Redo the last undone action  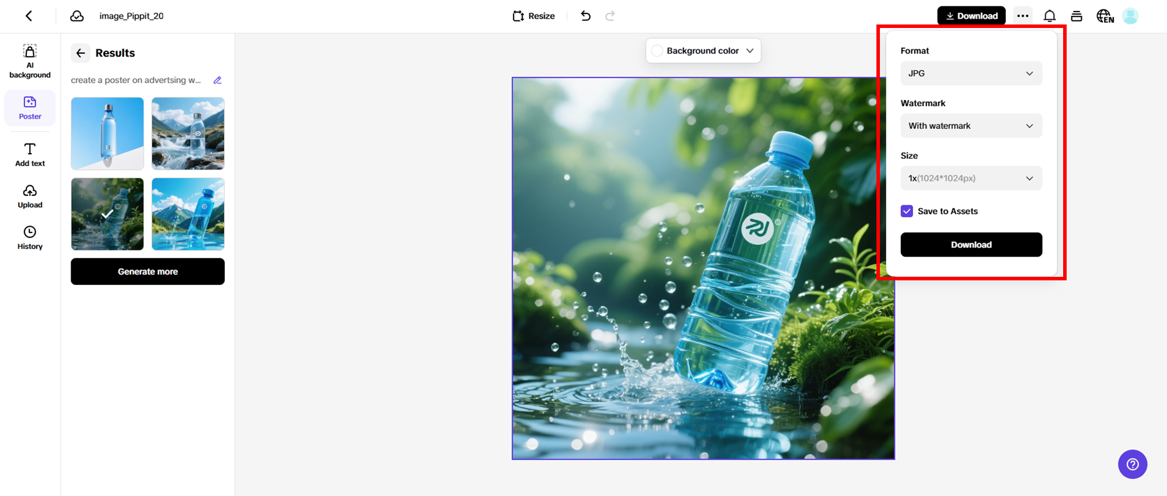point(610,16)
